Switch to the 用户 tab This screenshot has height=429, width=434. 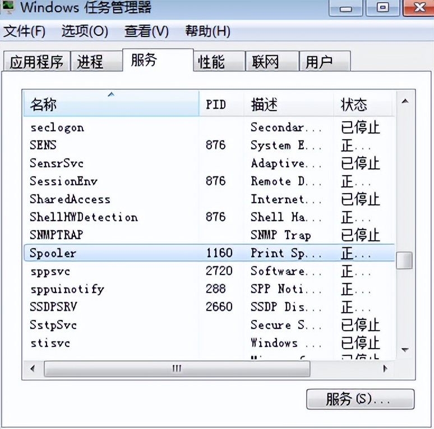point(325,61)
